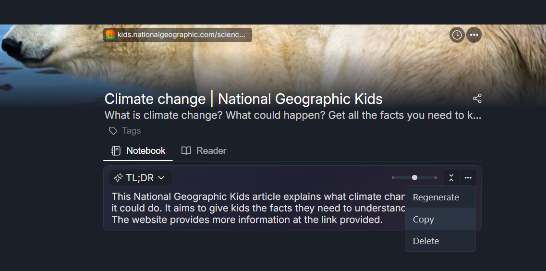
Task: Click the open-book icon in Reader tab
Action: click(186, 151)
